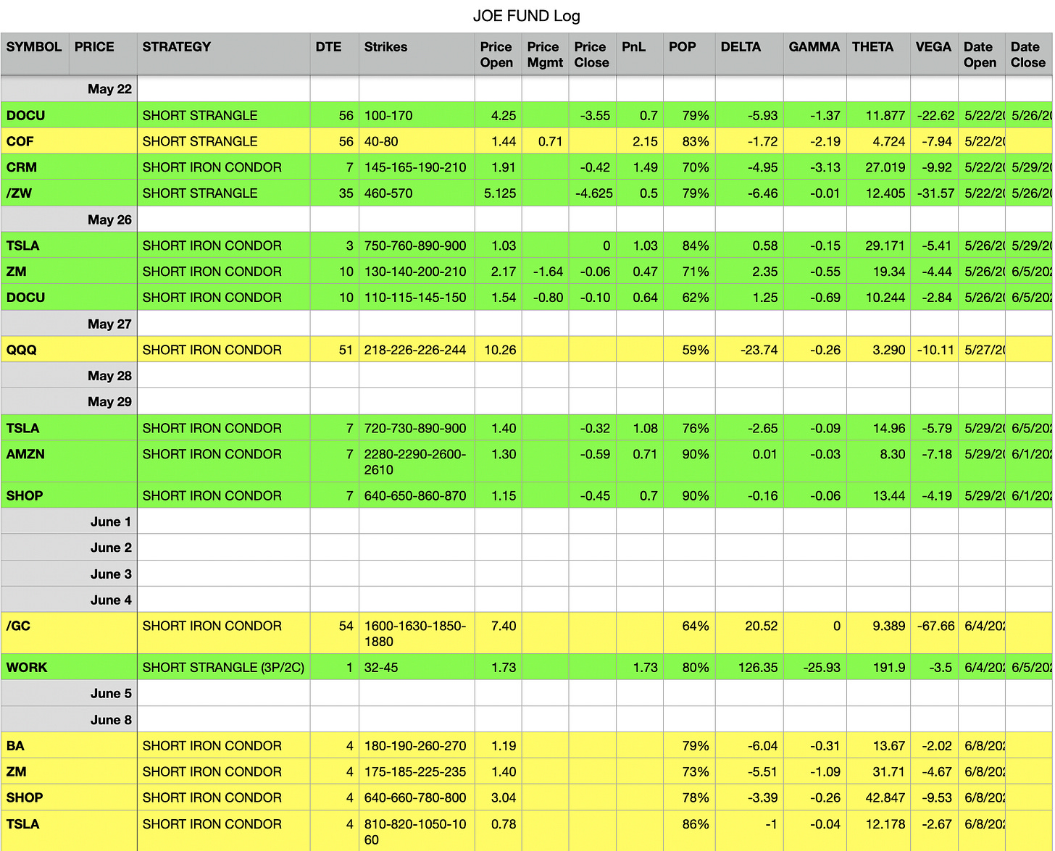
Task: Click the POP column header
Action: (x=689, y=54)
